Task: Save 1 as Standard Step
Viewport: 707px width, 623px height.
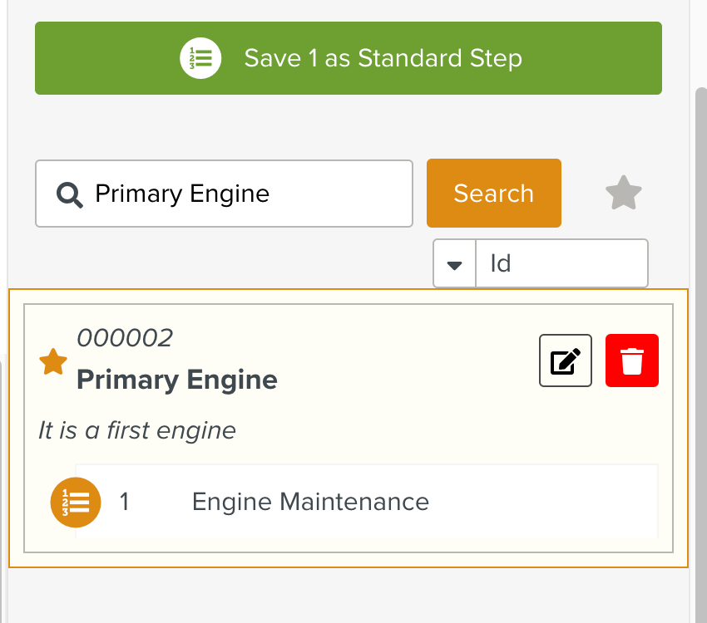Action: 383,58
